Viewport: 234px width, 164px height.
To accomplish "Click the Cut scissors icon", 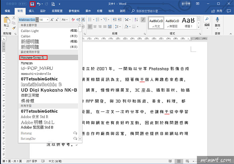I will [14, 18].
